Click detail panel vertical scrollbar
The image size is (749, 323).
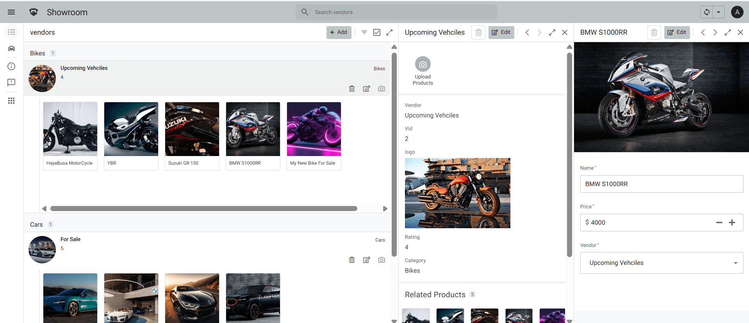569,154
